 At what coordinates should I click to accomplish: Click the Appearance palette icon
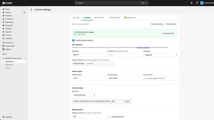coord(125,18)
